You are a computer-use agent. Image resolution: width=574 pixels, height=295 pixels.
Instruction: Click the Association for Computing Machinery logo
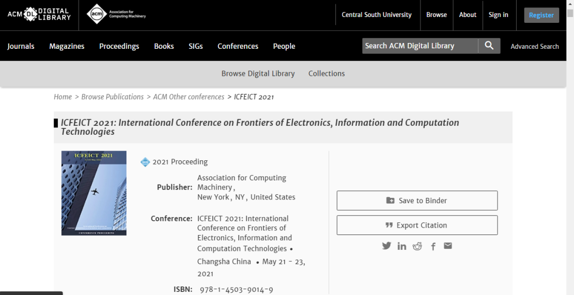point(116,14)
